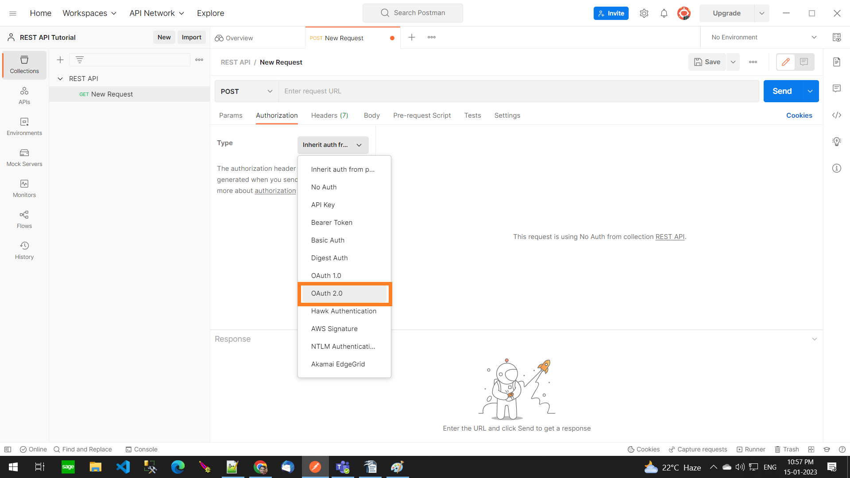Viewport: 850px width, 478px height.
Task: Open HTTP method POST dropdown
Action: pyautogui.click(x=247, y=91)
